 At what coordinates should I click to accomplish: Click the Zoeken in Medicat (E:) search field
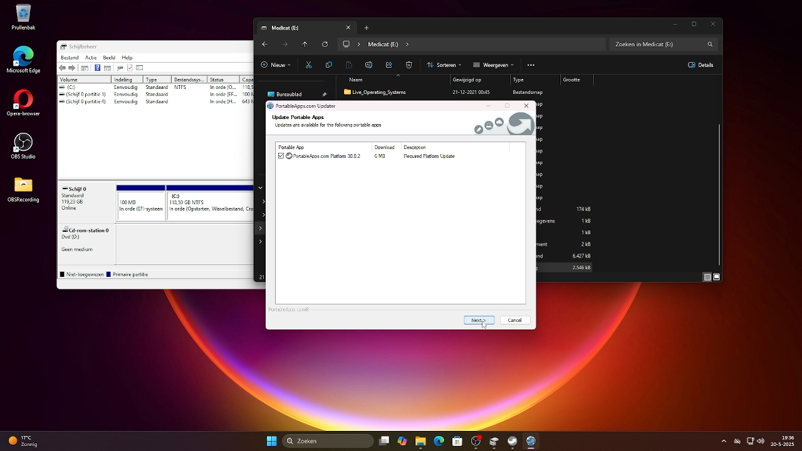663,44
